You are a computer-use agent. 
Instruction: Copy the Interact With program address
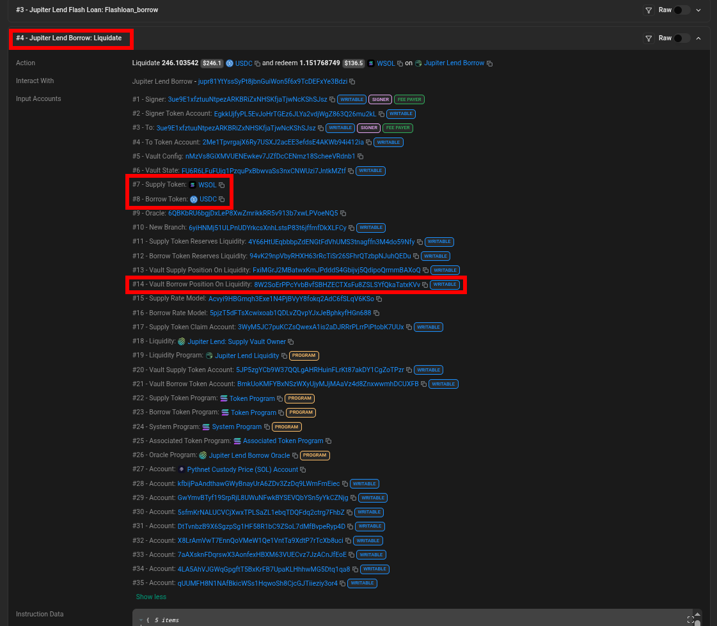[x=352, y=81]
